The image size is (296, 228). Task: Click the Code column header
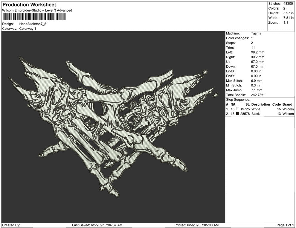(x=276, y=104)
